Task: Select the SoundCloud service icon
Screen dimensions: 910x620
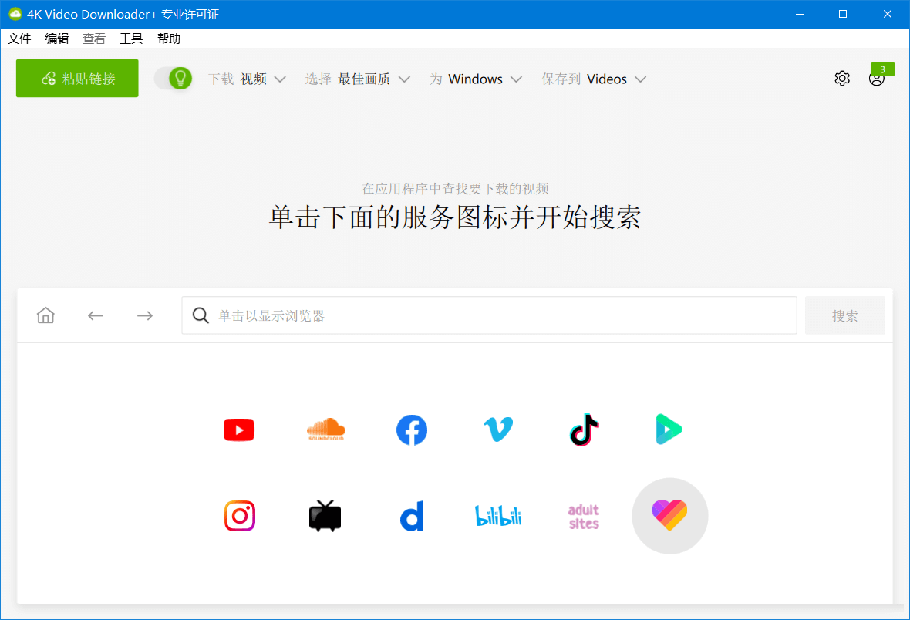Action: click(x=325, y=430)
